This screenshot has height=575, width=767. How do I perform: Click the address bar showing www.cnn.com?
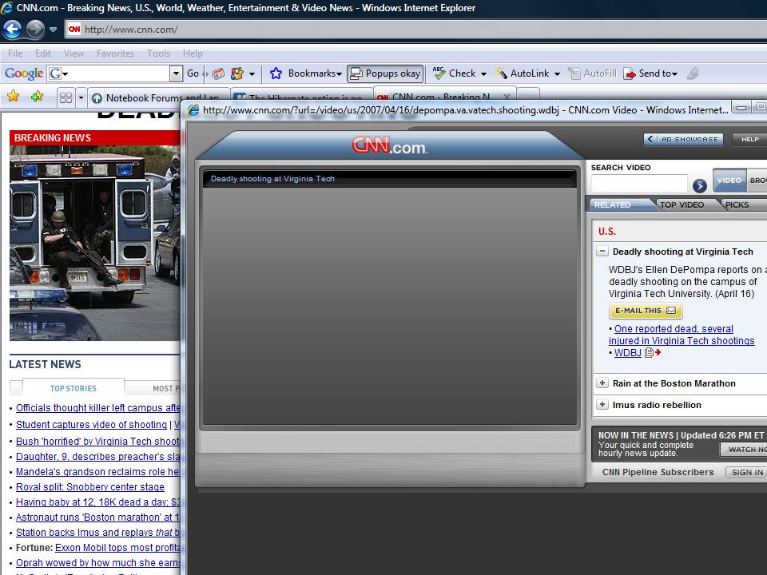click(415, 30)
